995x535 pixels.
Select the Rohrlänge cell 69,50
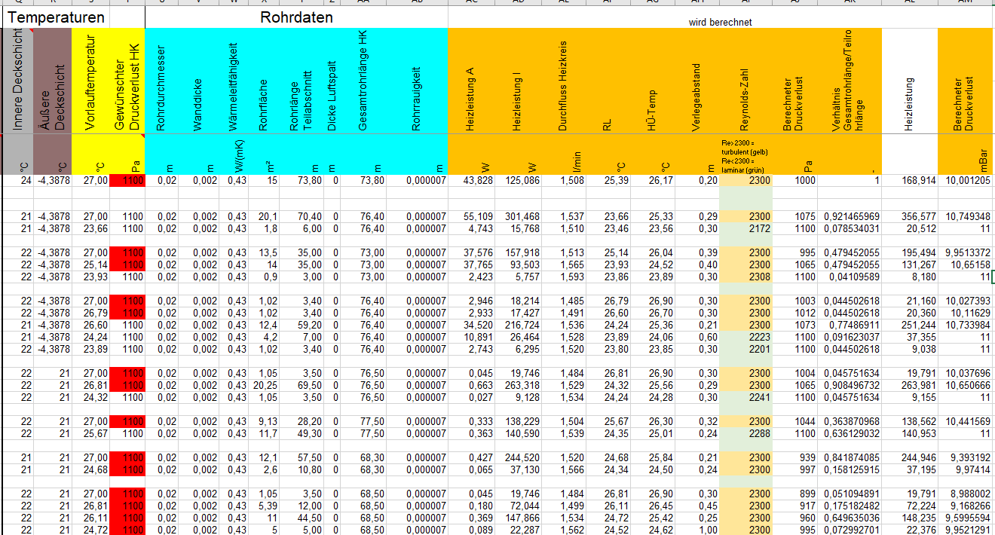[302, 385]
